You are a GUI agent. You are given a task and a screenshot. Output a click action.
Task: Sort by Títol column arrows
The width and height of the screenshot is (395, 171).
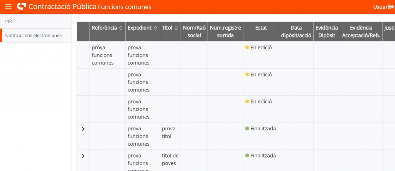(x=176, y=28)
